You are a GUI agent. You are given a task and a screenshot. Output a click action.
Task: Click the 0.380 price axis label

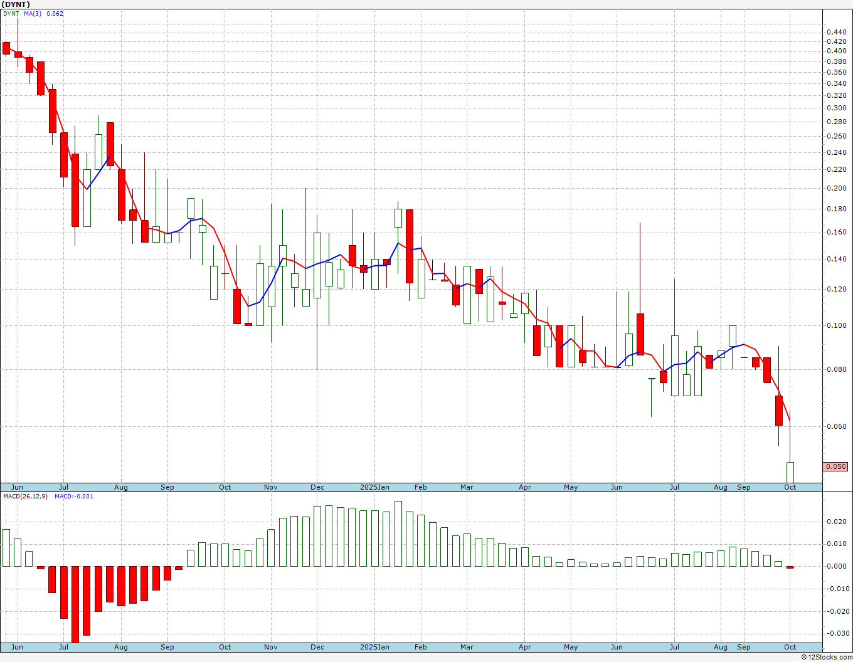[x=836, y=61]
